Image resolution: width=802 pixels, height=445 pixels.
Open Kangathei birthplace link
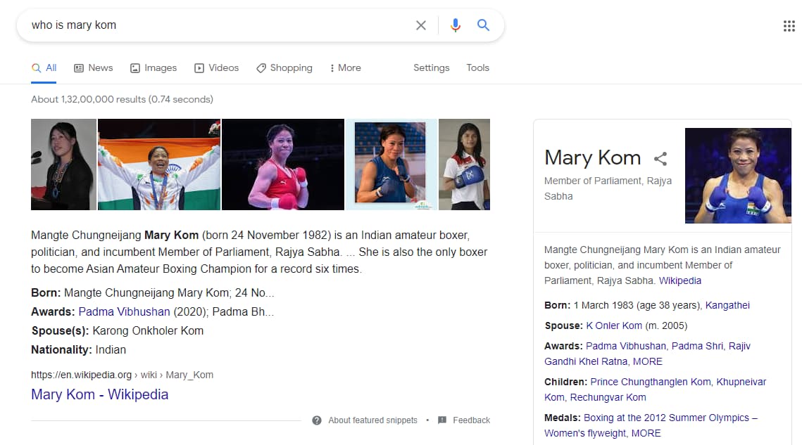(x=727, y=305)
